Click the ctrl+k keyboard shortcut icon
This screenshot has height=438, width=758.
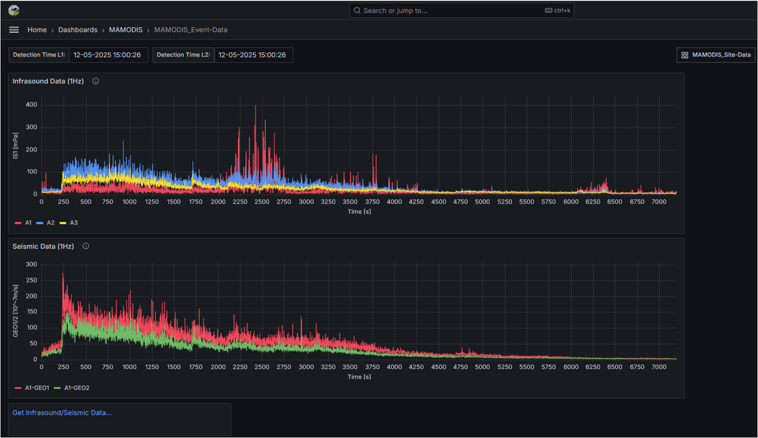pos(548,11)
